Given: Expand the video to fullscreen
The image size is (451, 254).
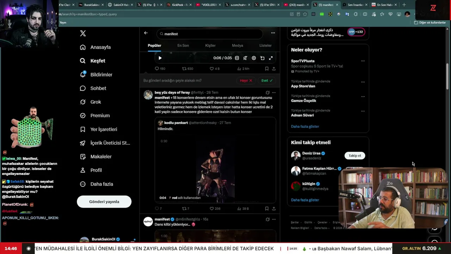Looking at the screenshot, I should [271, 58].
